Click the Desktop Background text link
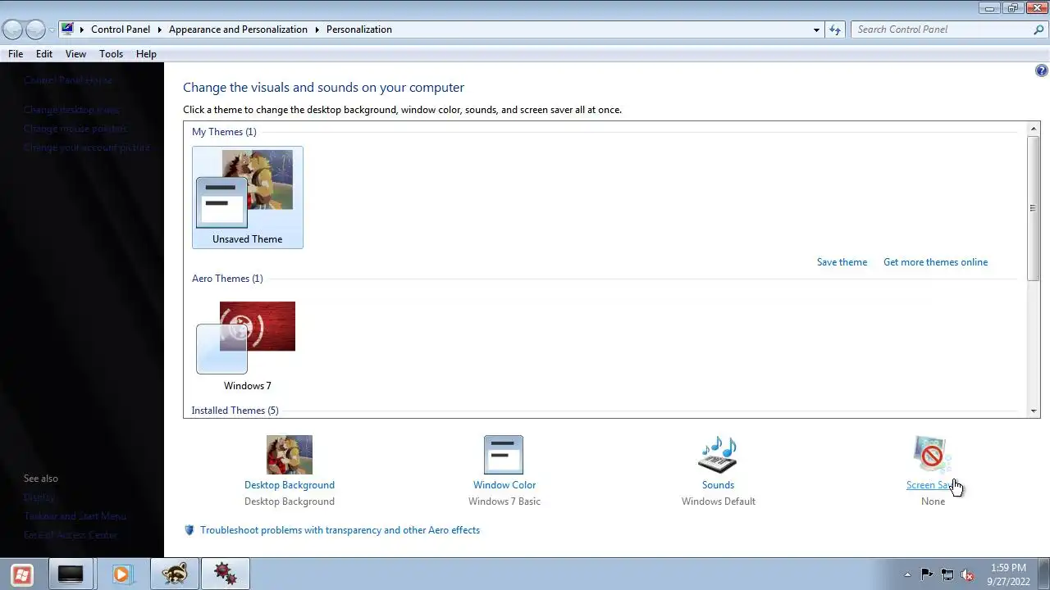 (290, 485)
